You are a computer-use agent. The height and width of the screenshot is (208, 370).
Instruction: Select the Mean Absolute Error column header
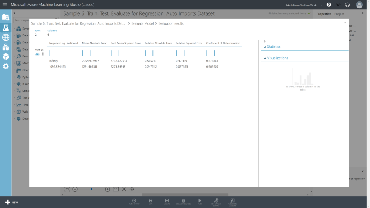pos(94,43)
